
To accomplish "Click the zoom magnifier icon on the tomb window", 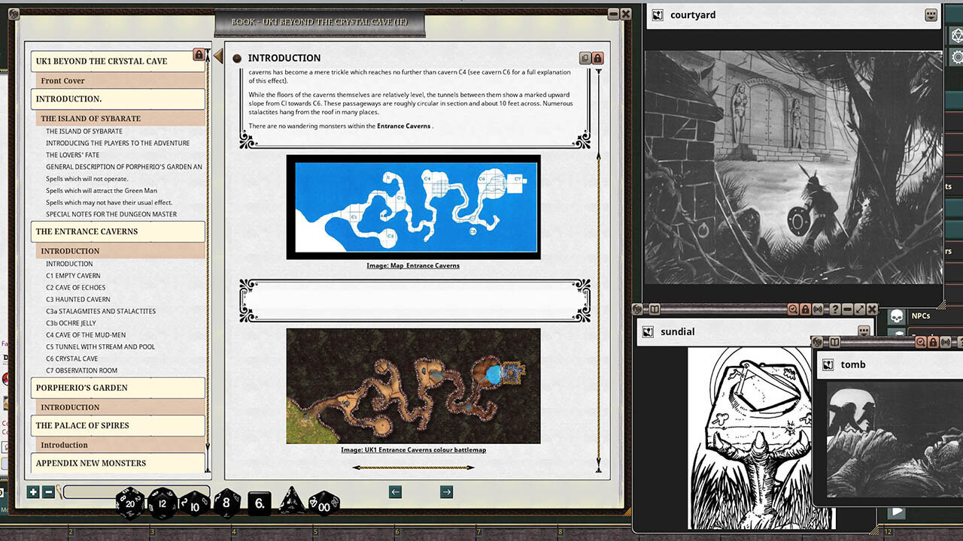I will coord(921,342).
